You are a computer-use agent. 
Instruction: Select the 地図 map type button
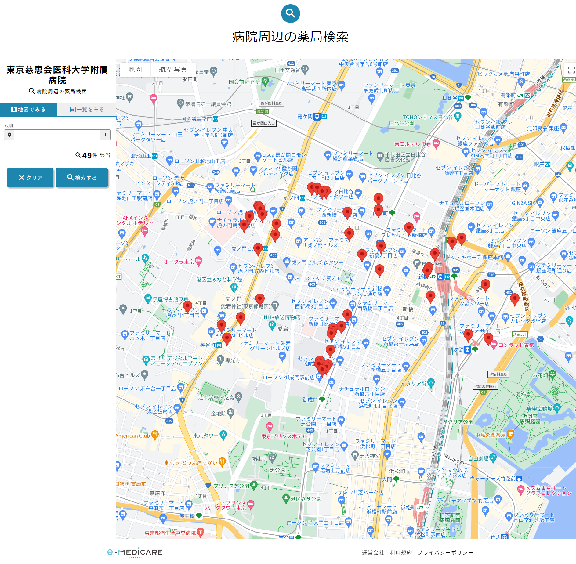click(x=135, y=70)
